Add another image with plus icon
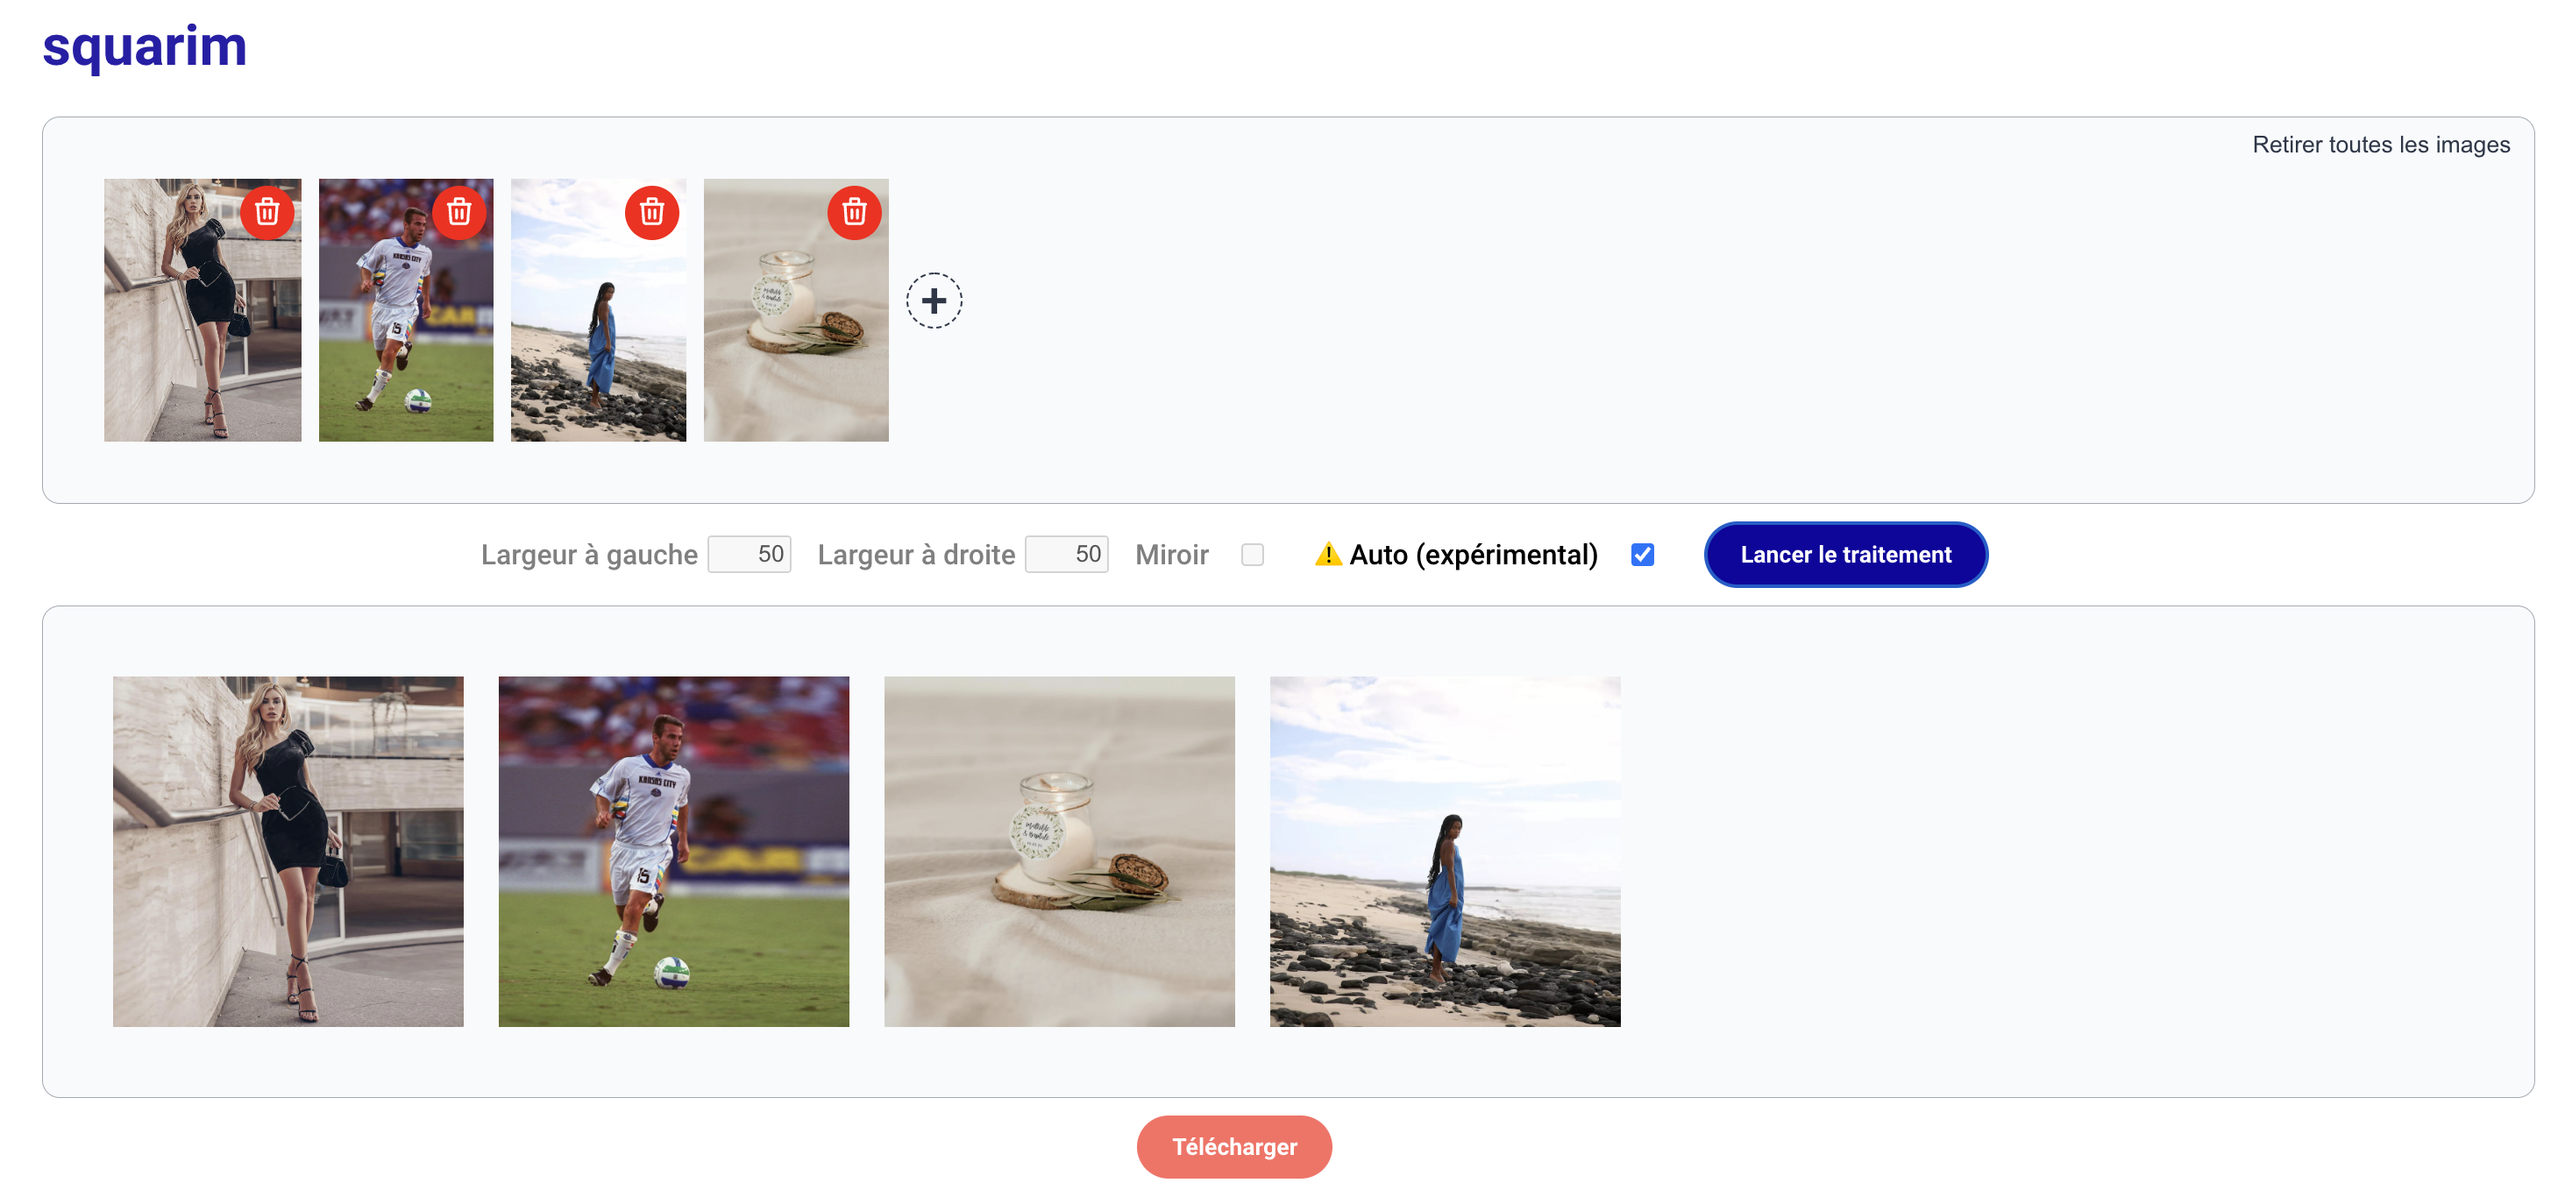The width and height of the screenshot is (2565, 1197). coord(934,301)
